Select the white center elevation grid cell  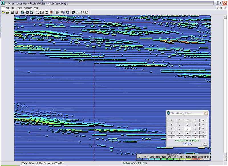187,129
